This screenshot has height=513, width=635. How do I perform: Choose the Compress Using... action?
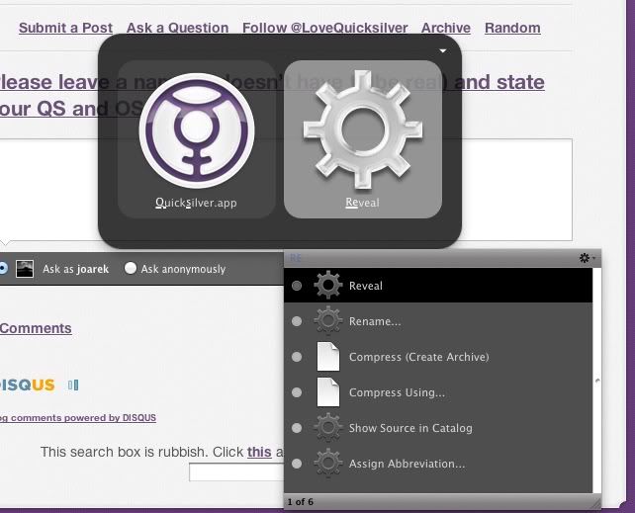438,392
